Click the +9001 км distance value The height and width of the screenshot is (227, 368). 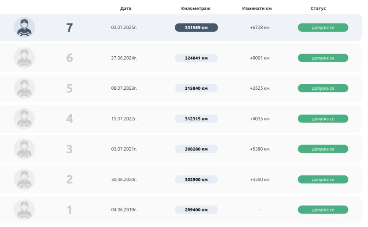coord(260,58)
